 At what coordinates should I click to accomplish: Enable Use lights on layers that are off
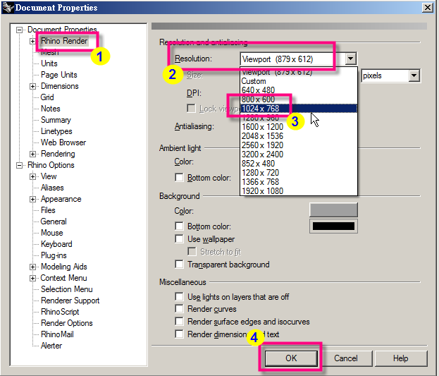point(179,297)
